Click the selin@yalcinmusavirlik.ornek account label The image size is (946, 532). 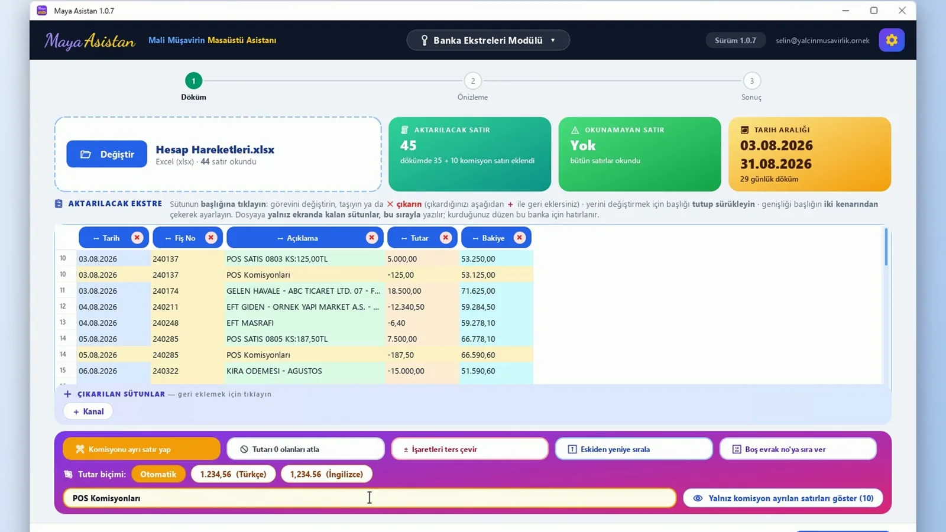click(822, 40)
